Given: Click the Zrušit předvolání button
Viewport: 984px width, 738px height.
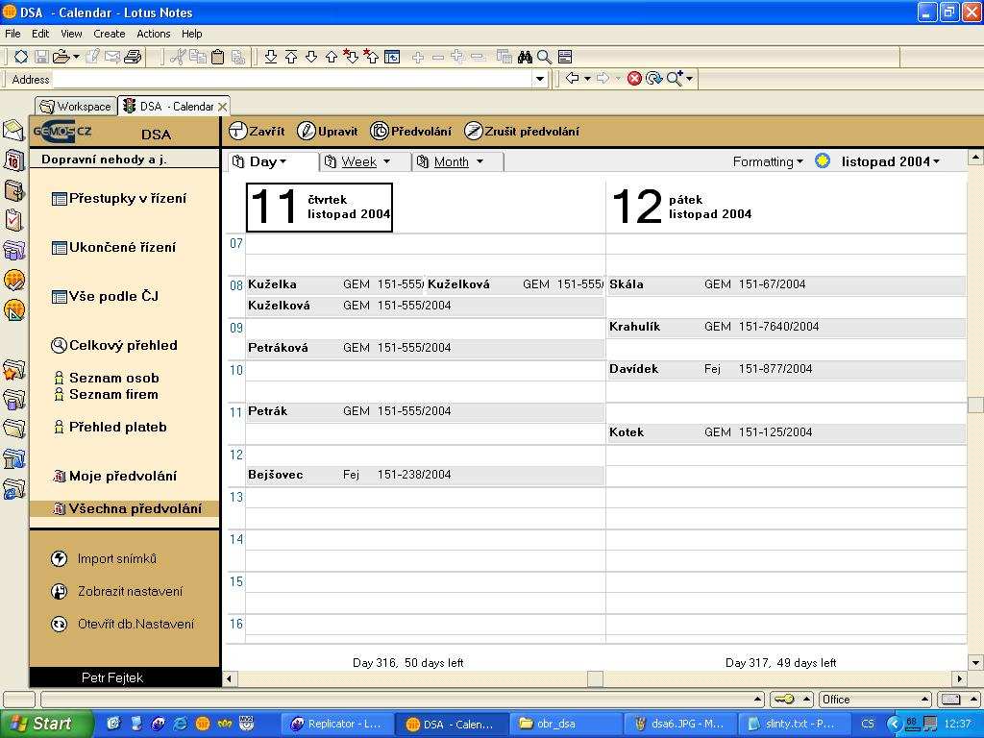Looking at the screenshot, I should click(x=522, y=131).
